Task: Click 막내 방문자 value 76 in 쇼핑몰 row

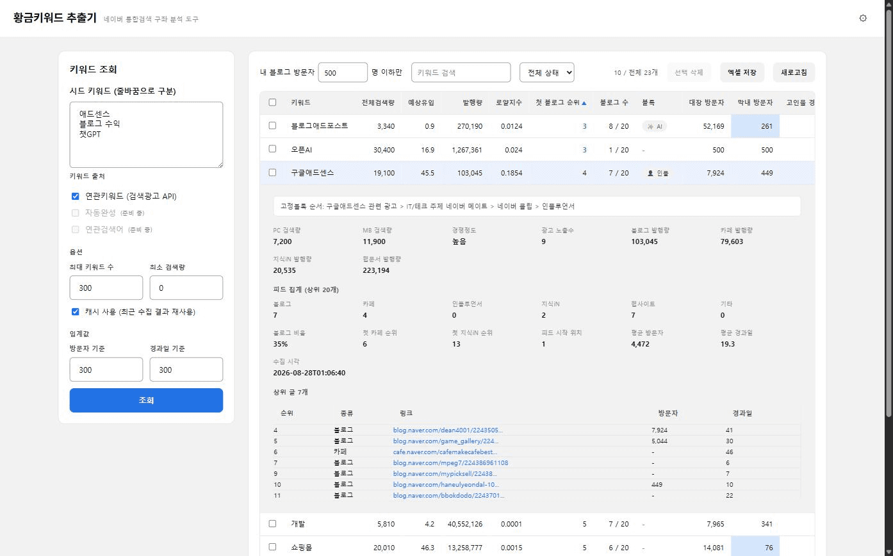Action: pyautogui.click(x=769, y=548)
